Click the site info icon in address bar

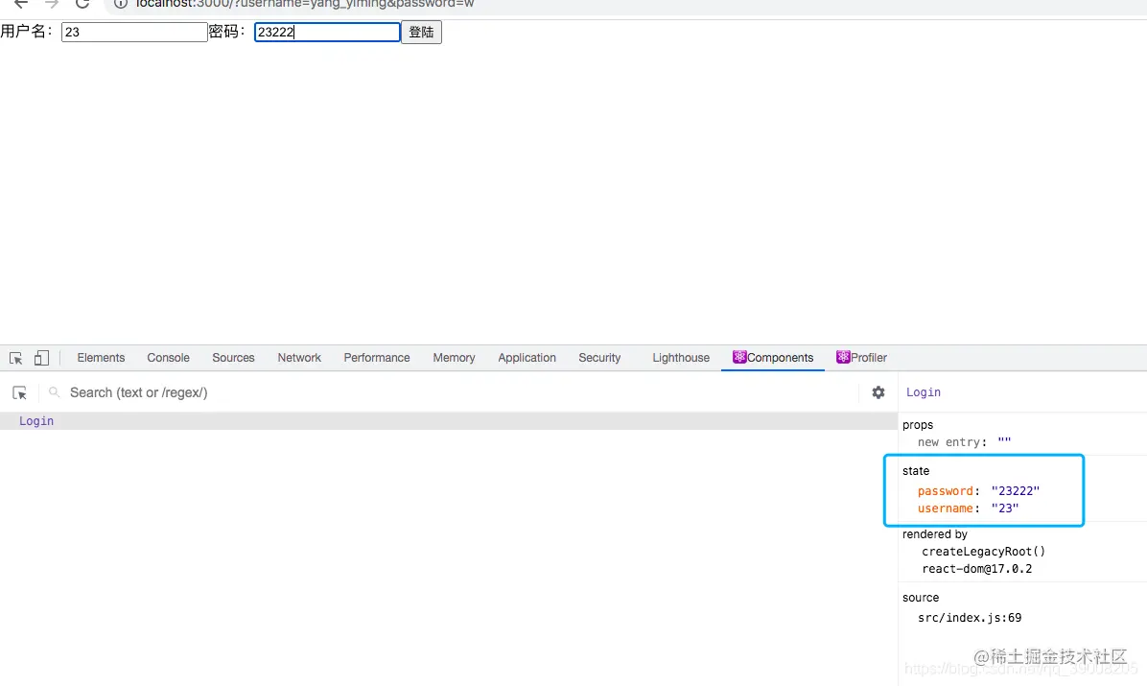point(121,4)
